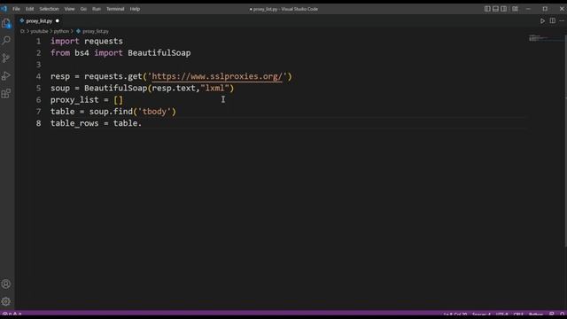567x319 pixels.
Task: Run the Python file with play icon
Action: pyautogui.click(x=542, y=21)
